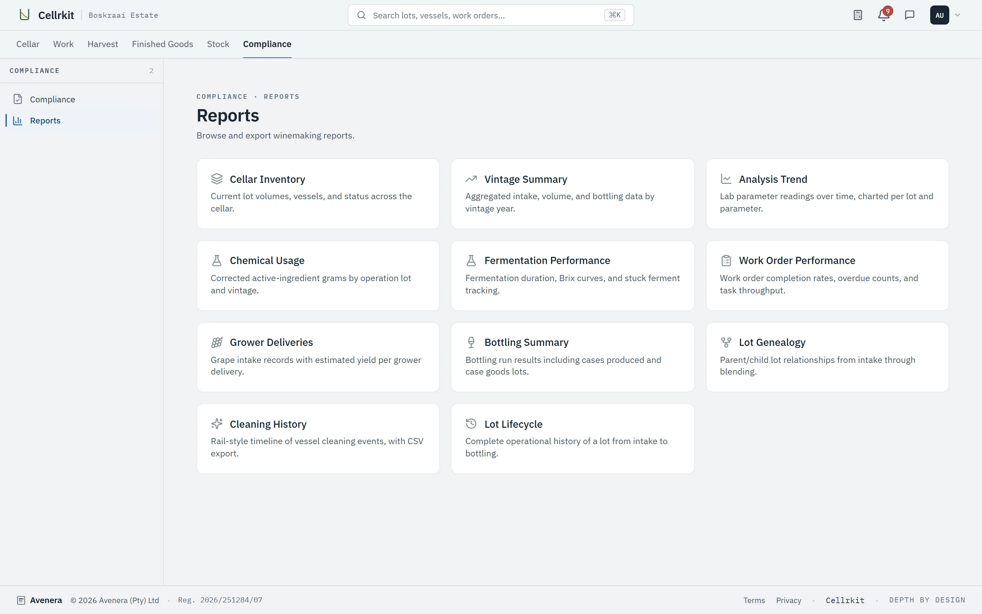This screenshot has width=982, height=614.
Task: Focus the search lots, vessels field
Action: 491,15
